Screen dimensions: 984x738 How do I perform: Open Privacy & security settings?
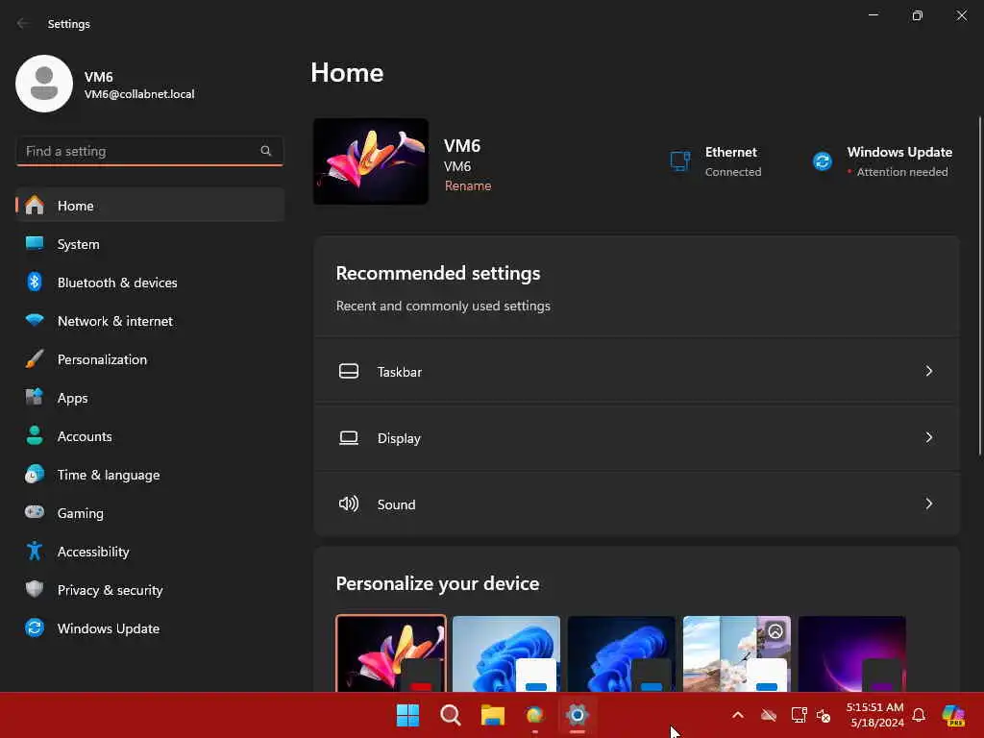click(150, 590)
